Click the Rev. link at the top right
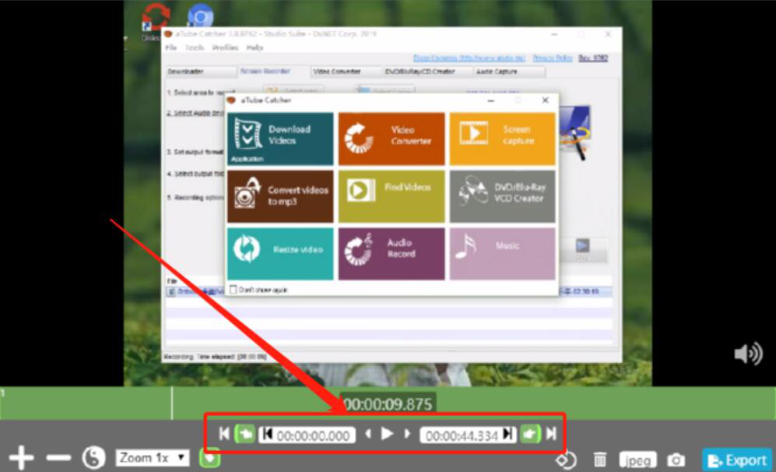Screen dimensions: 776x472 click(x=593, y=58)
